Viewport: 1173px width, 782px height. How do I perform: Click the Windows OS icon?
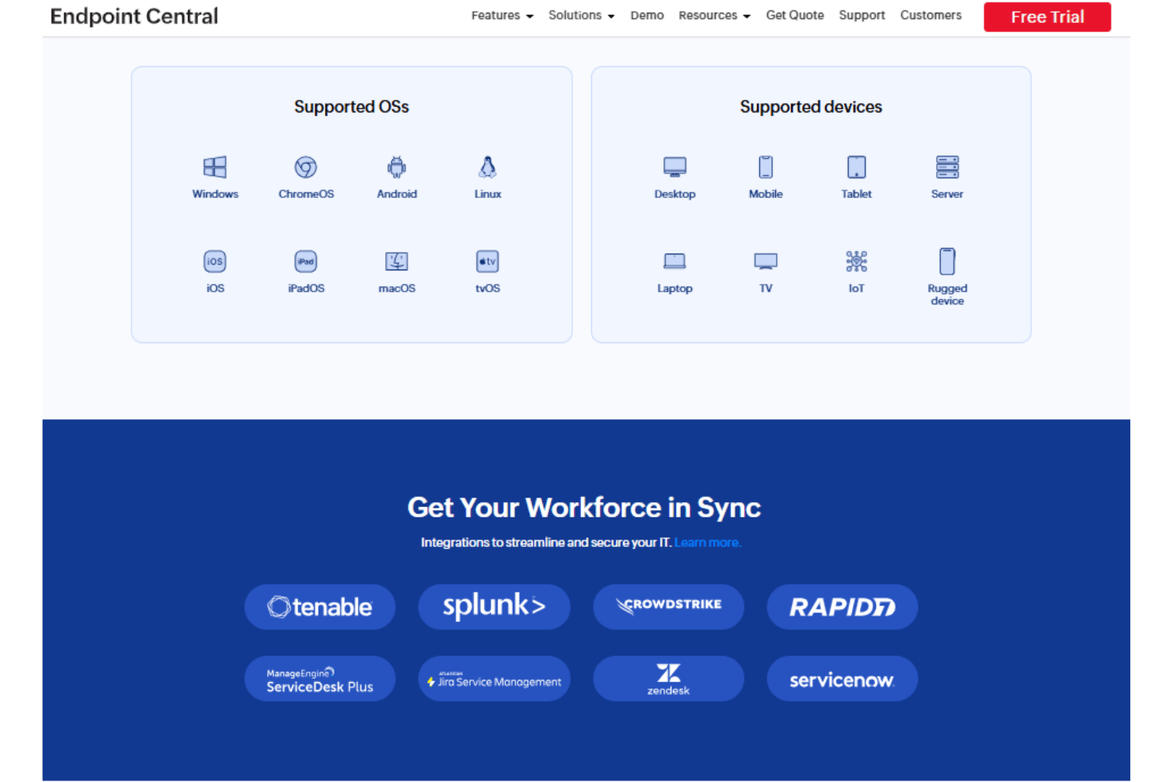(x=215, y=167)
